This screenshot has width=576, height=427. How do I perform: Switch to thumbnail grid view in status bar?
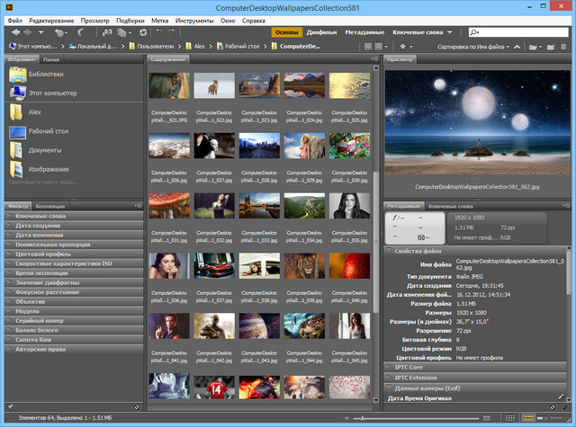(x=527, y=419)
